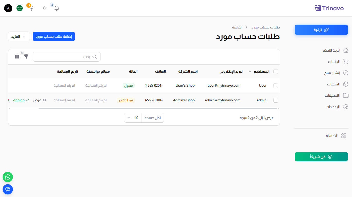Click the بحث search field
Image resolution: width=352 pixels, height=197 pixels.
66,57
